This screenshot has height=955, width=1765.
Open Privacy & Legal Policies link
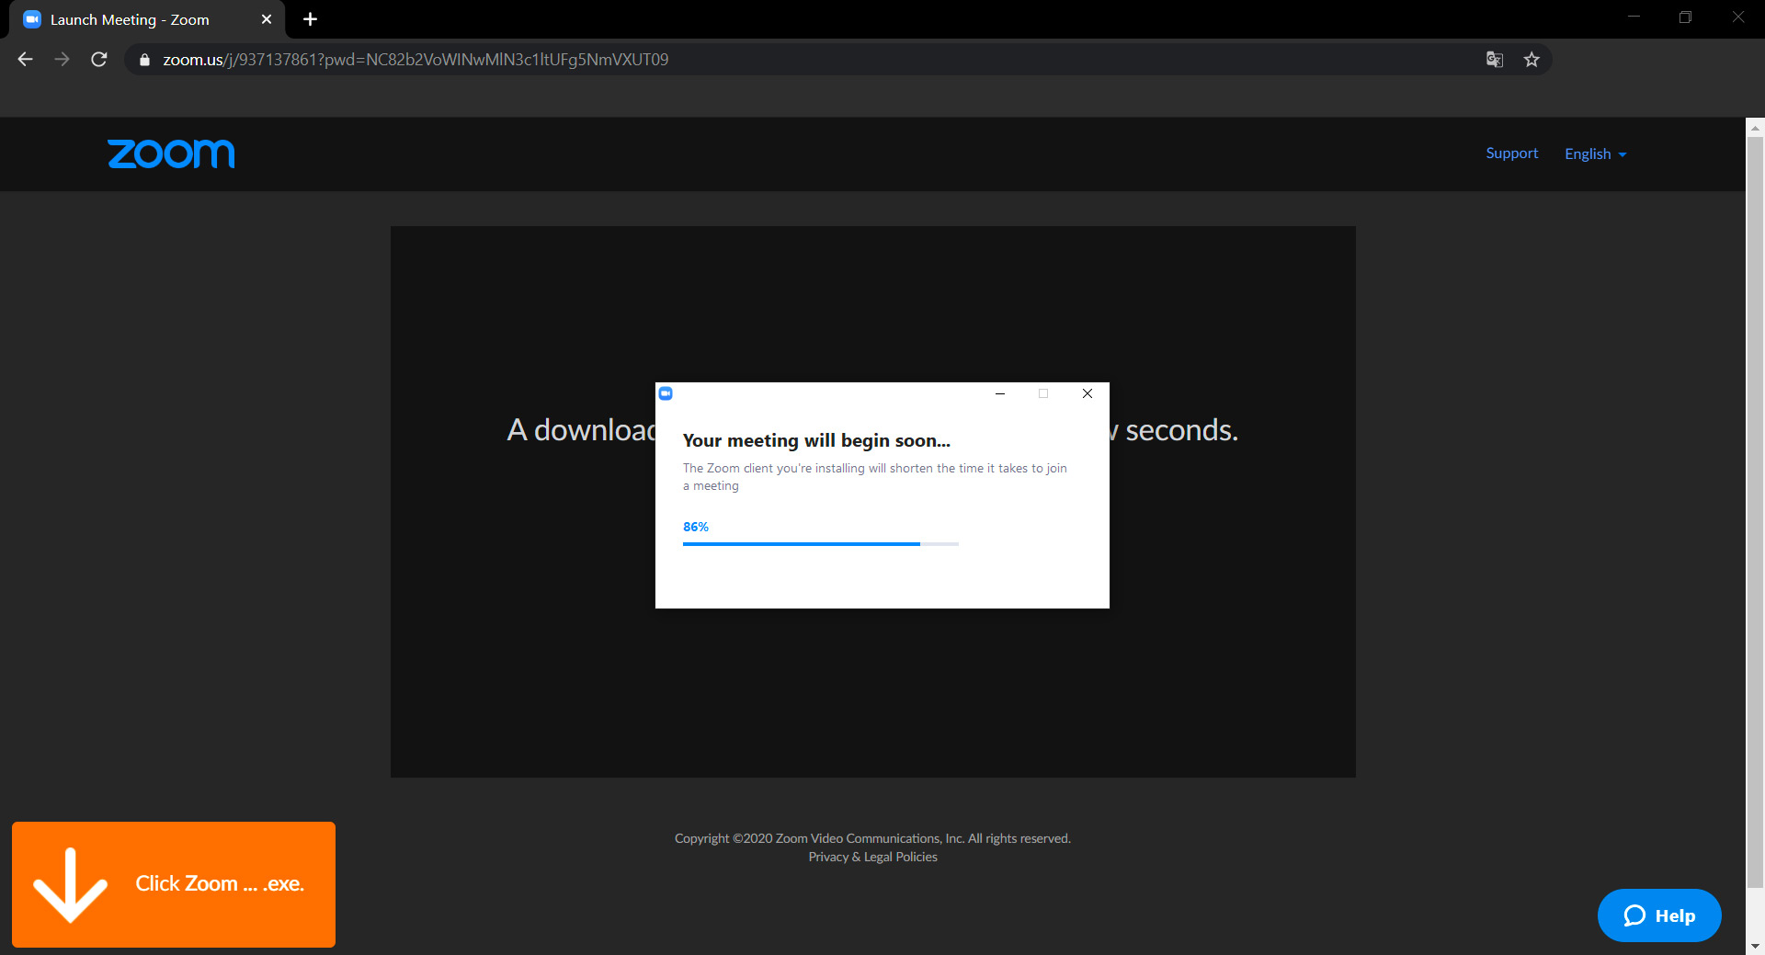[873, 857]
